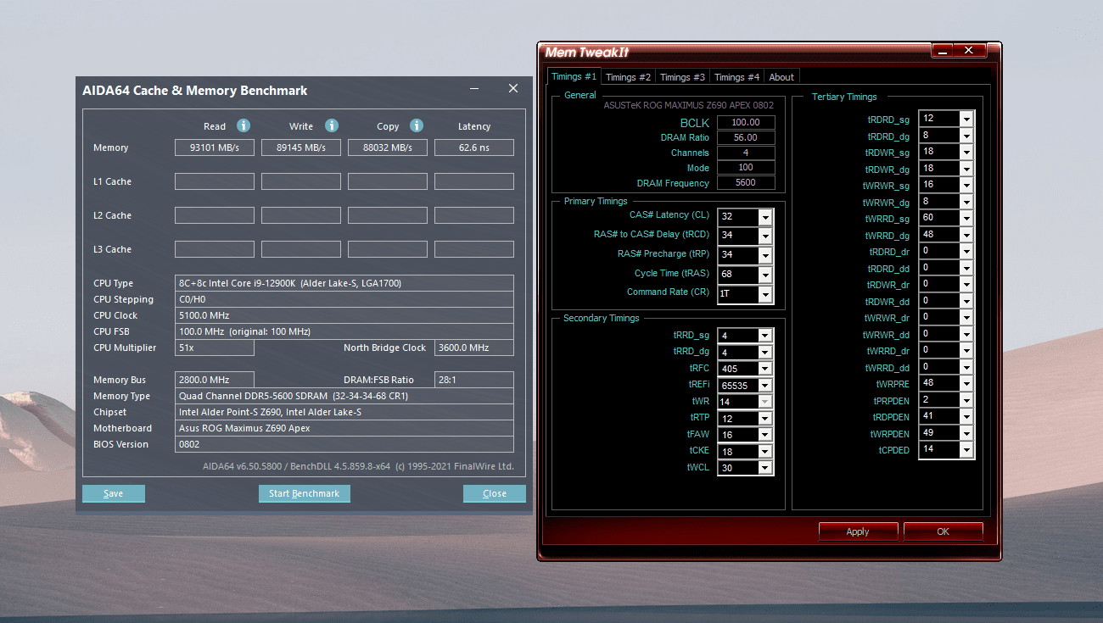Click the North Bridge Clock value 3600.0 MHz
The image size is (1103, 623).
click(x=474, y=348)
